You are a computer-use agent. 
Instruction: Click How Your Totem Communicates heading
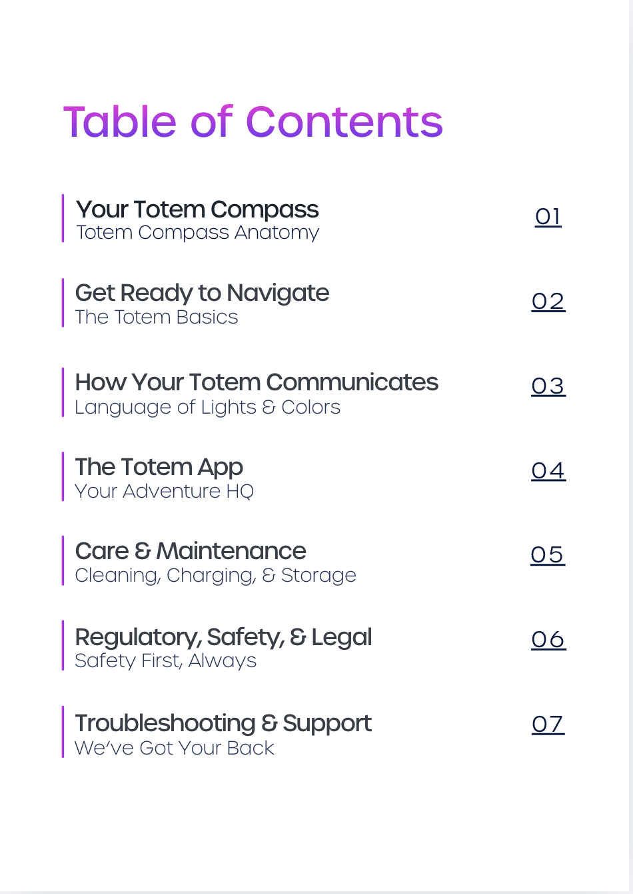(257, 382)
